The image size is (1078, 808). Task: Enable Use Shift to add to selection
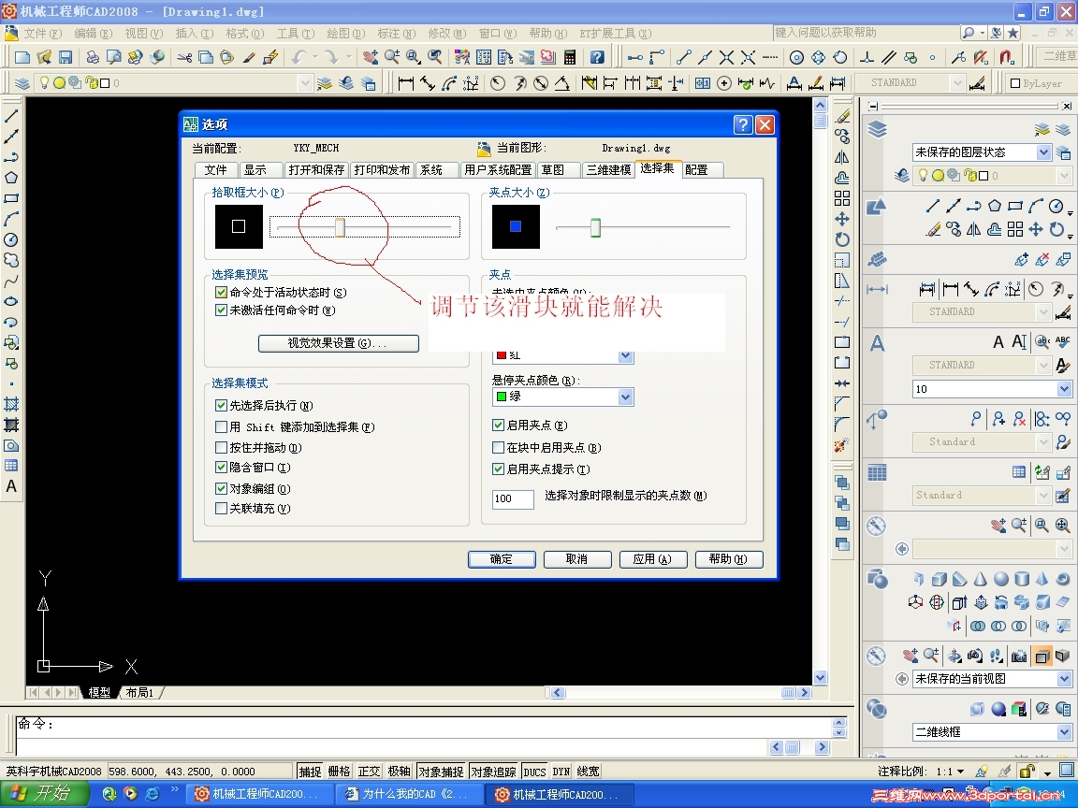click(x=222, y=426)
